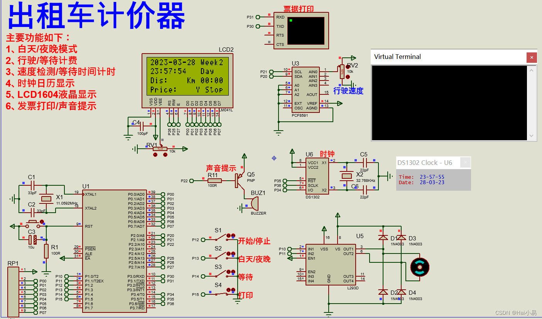Click the LCD text '2023-03-28 Week2'
Image resolution: width=542 pixels, height=319 pixels.
click(187, 62)
